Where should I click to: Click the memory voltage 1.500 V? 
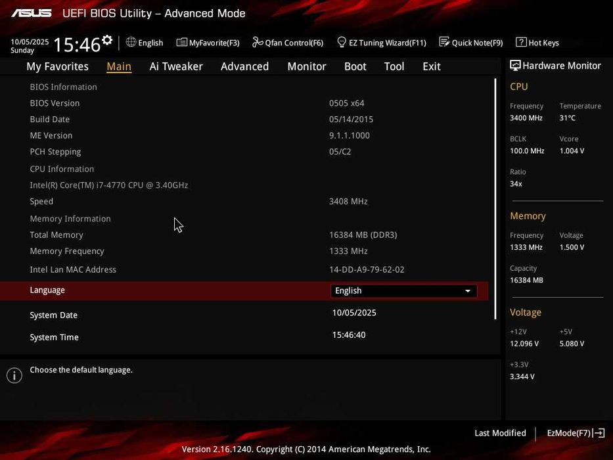pos(572,248)
